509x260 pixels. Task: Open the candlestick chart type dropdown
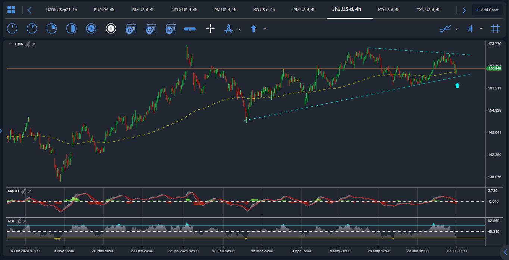click(481, 29)
